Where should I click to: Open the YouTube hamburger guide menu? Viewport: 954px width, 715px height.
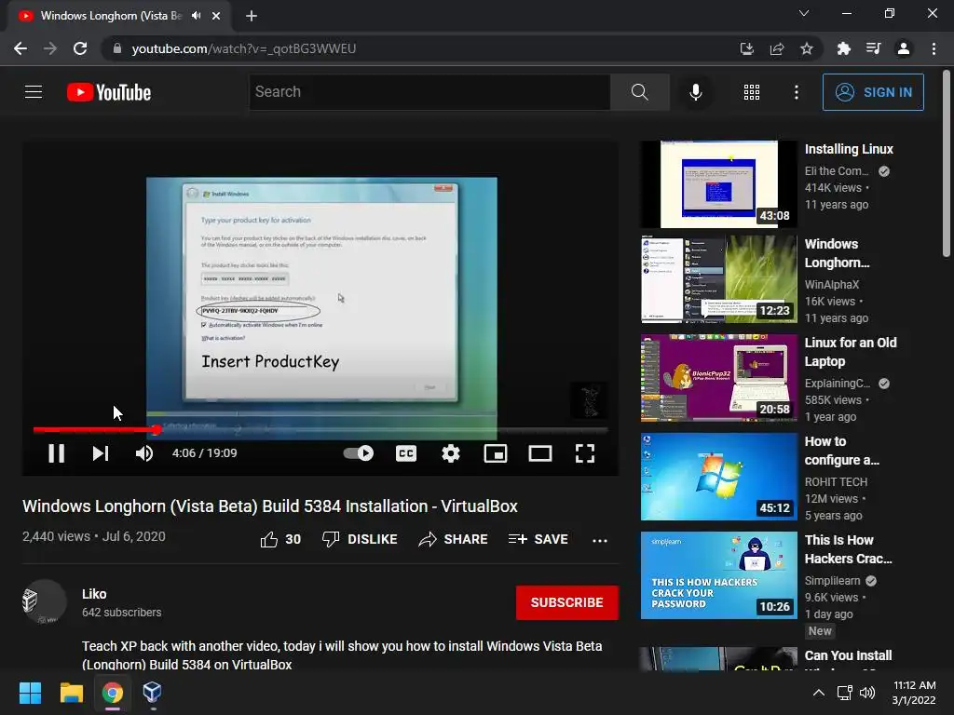pyautogui.click(x=34, y=92)
